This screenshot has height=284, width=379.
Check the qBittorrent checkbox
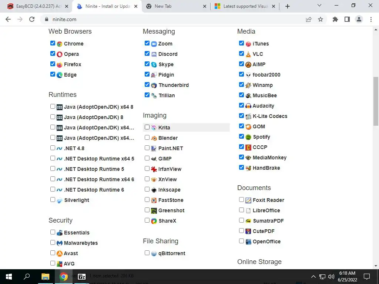coord(147,253)
